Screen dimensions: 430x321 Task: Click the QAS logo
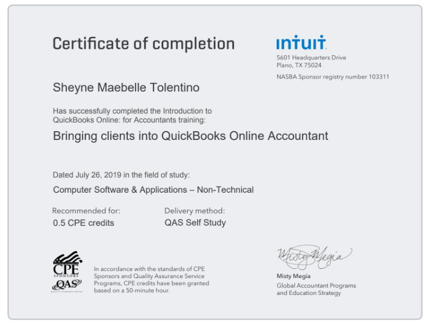(x=67, y=286)
